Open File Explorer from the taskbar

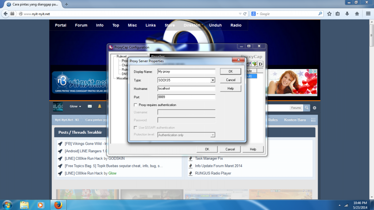tap(24, 205)
